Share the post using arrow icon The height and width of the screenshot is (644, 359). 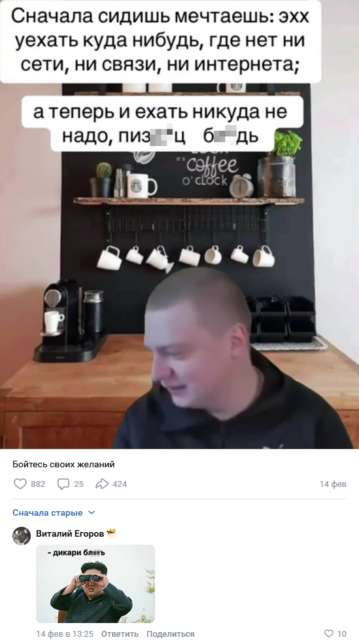pyautogui.click(x=101, y=484)
